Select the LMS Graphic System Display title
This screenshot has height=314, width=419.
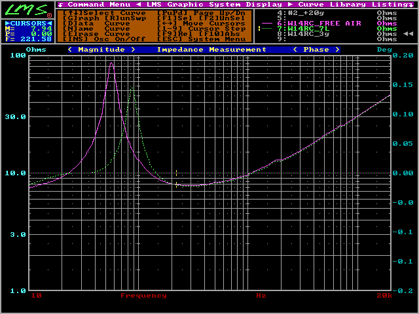coord(214,5)
